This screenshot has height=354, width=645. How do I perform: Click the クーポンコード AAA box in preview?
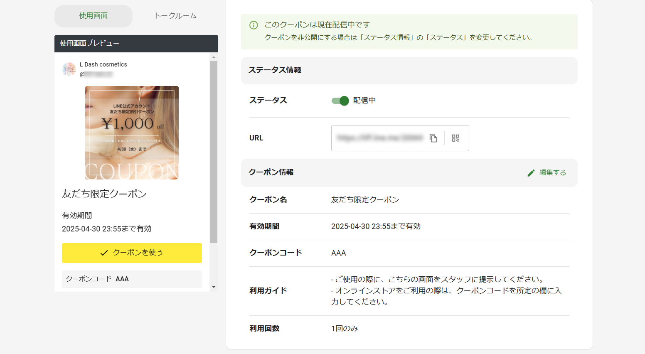tap(132, 279)
